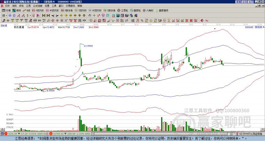This screenshot has width=265, height=141.
Task: Click the 板块 sector icon
Action: 17,11
